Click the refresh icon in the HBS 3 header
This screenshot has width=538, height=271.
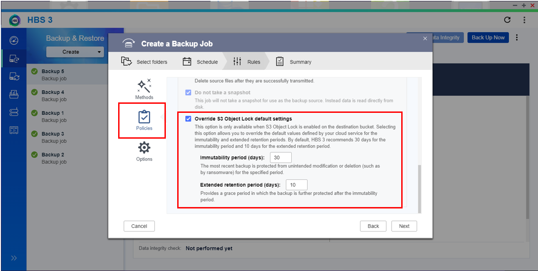click(507, 20)
